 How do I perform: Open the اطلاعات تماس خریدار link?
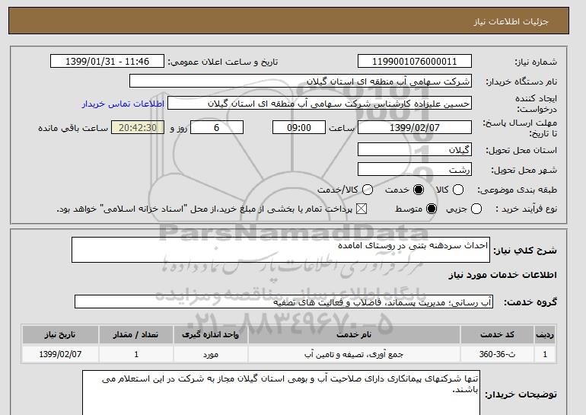(x=123, y=104)
